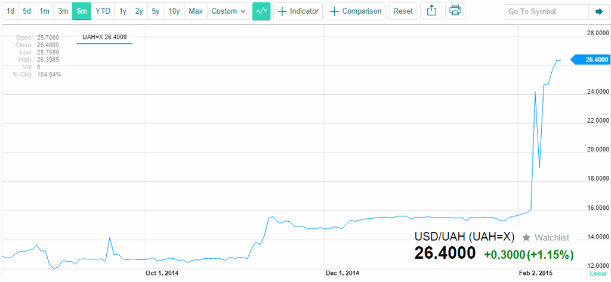Show the 2y chart range

click(139, 11)
